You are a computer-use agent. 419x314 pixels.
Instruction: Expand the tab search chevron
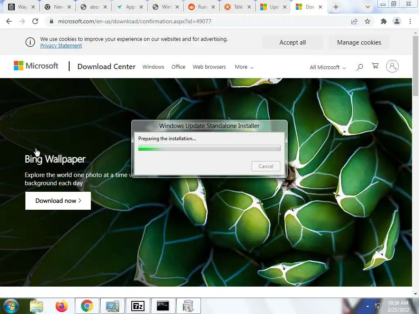[368, 7]
